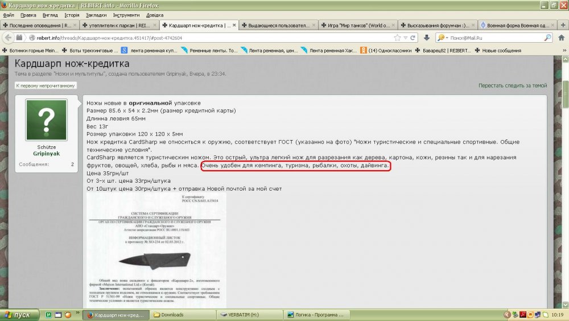Screen dimensions: 569x321
Task: Switch to VERBATIM (H:) taskbar window
Action: click(x=250, y=315)
